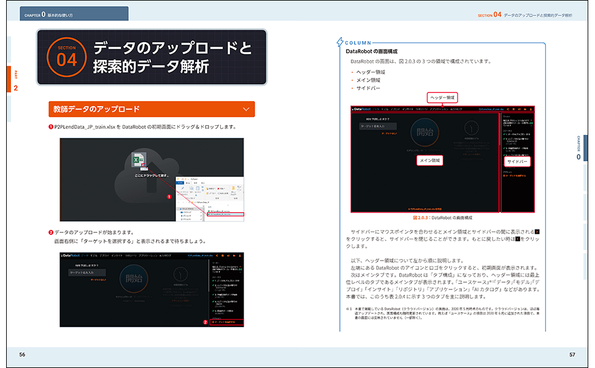Select アプリケーション tab in figure 2.0.3 header
The height and width of the screenshot is (368, 595).
point(439,109)
